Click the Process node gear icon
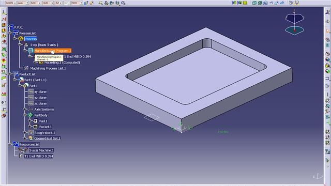Image resolution: width=331 pixels, height=186 pixels. tap(21, 39)
